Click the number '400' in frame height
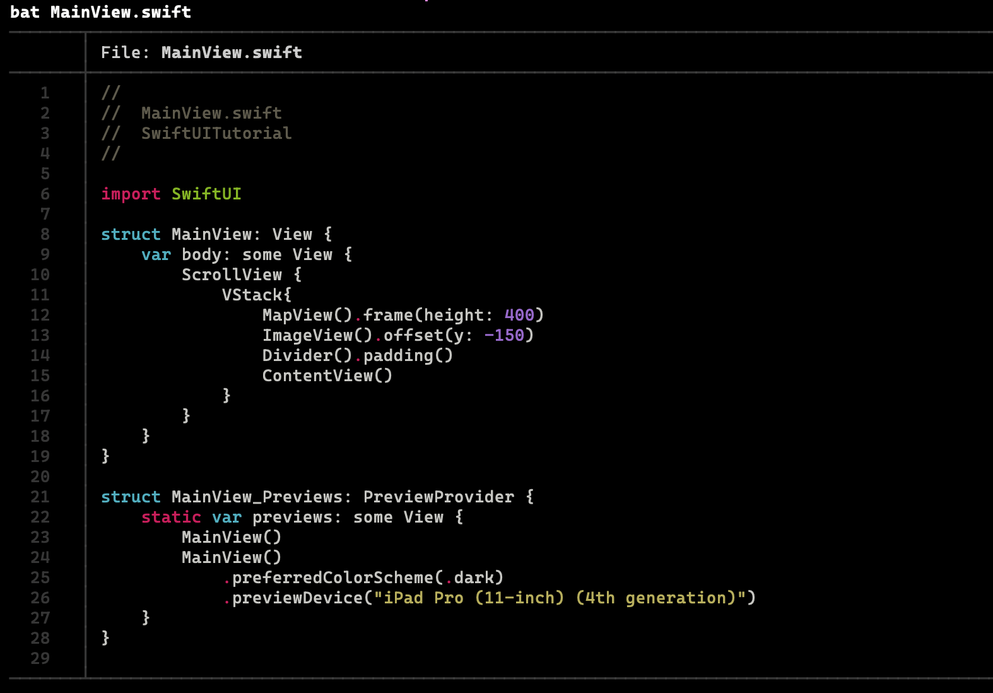 (519, 315)
